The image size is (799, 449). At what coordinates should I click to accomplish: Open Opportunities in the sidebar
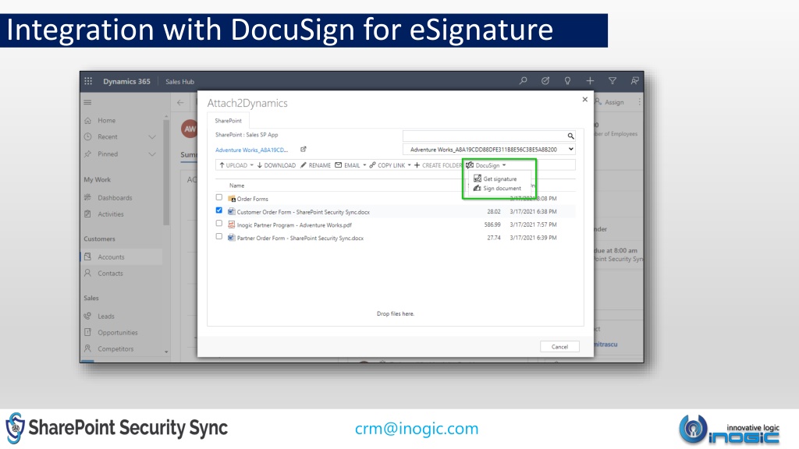118,332
